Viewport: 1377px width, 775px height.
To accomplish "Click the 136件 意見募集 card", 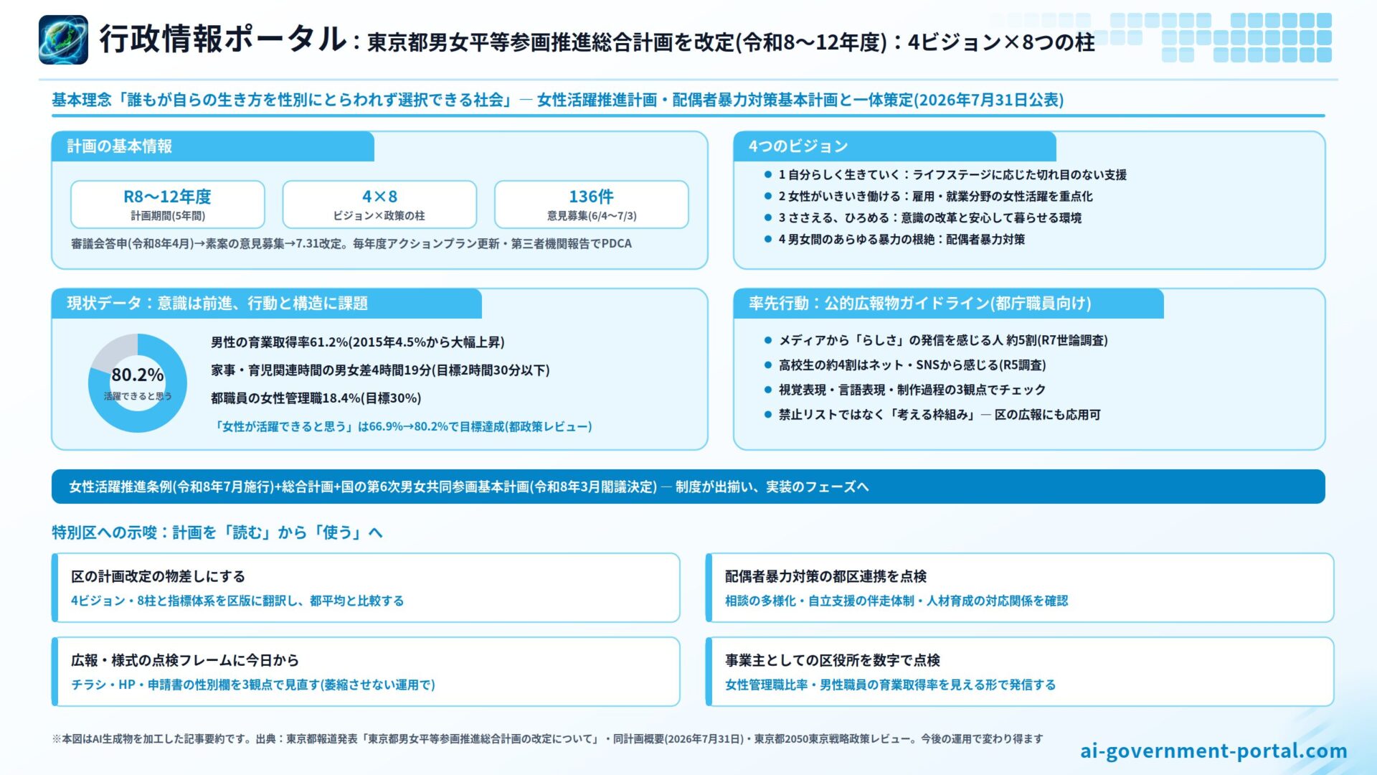I will click(x=592, y=205).
